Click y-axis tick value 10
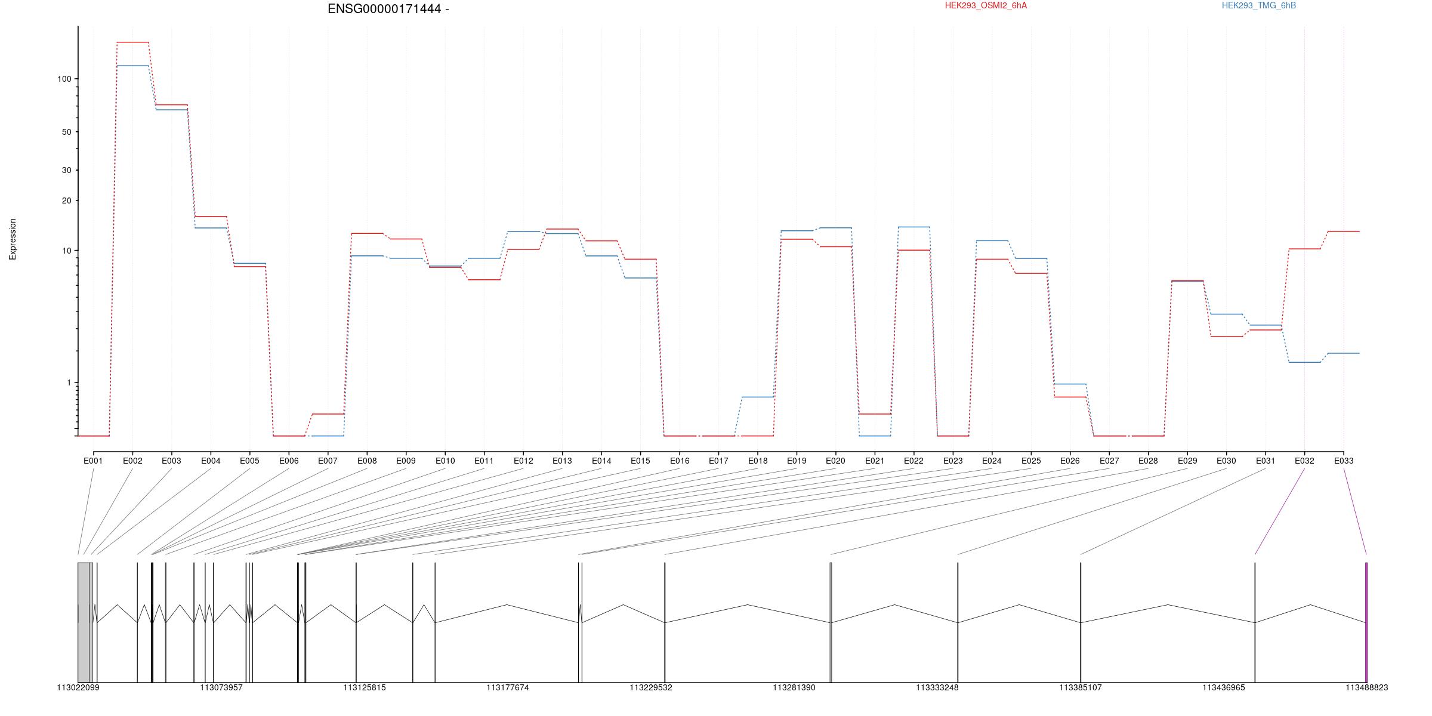 [x=66, y=251]
